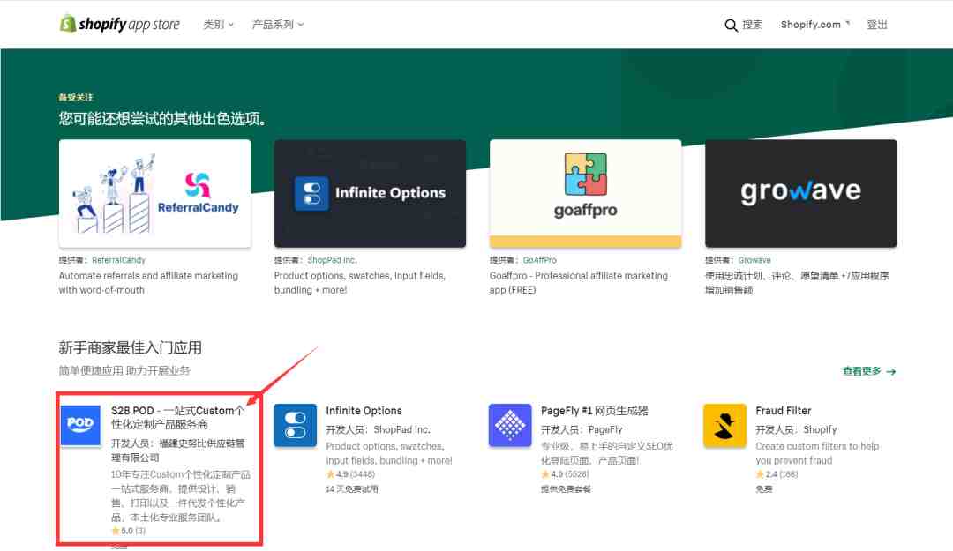Viewport: 953px width, 551px height.
Task: Click the ShopPad Inc. provider link
Action: click(332, 260)
